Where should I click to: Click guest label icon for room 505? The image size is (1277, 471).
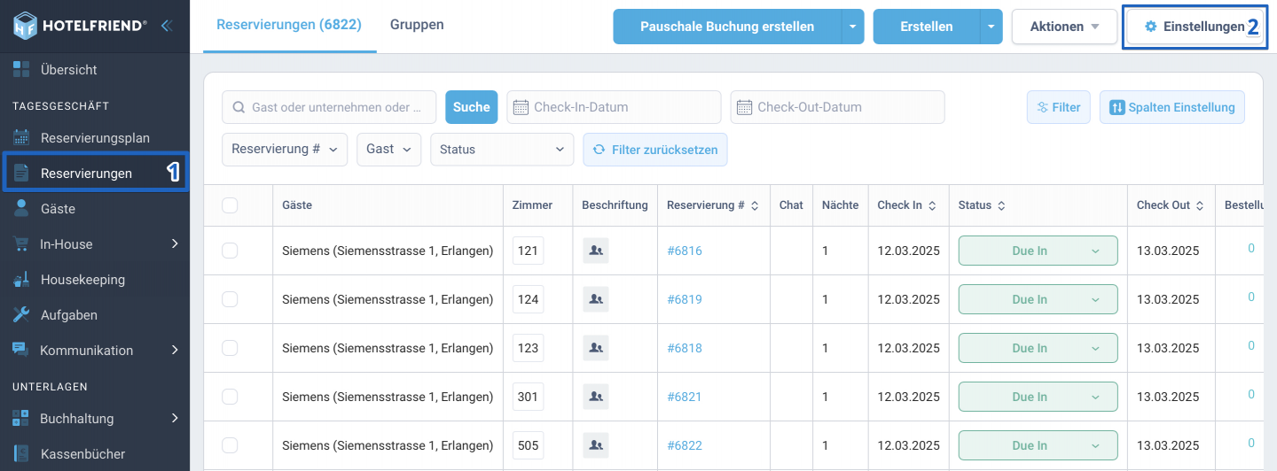pyautogui.click(x=596, y=445)
